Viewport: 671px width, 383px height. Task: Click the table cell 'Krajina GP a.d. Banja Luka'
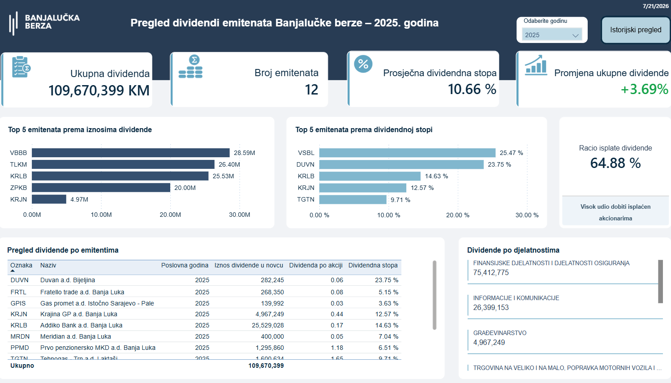click(79, 314)
